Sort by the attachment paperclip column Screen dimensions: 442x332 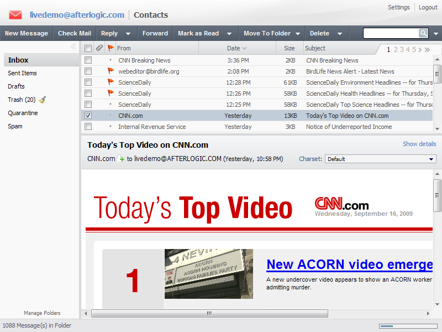[99, 48]
